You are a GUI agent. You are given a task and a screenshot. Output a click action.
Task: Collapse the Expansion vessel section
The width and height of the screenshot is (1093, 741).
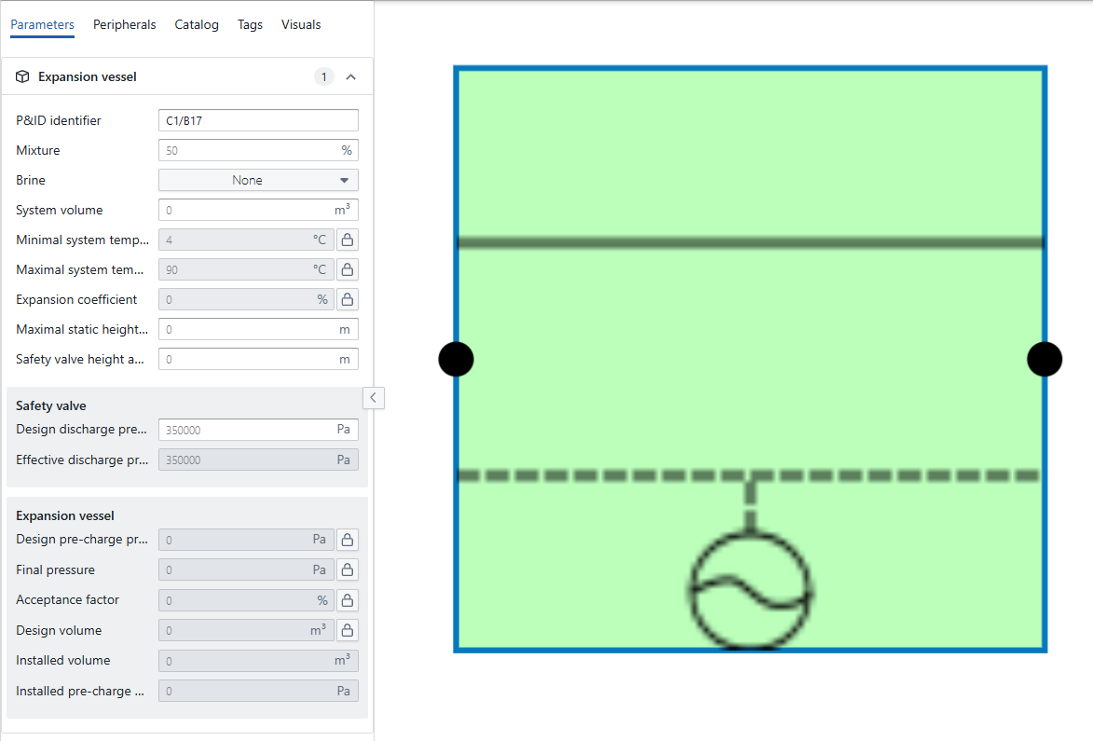tap(351, 76)
